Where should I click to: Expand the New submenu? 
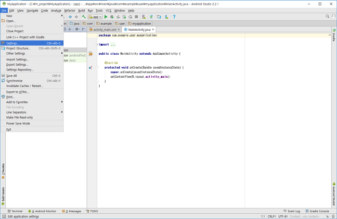32,16
